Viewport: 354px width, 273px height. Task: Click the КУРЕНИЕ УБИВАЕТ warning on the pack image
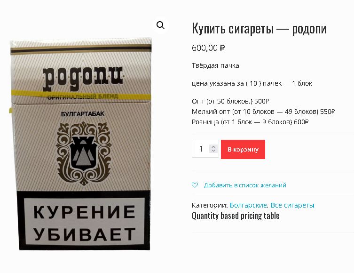(x=84, y=222)
